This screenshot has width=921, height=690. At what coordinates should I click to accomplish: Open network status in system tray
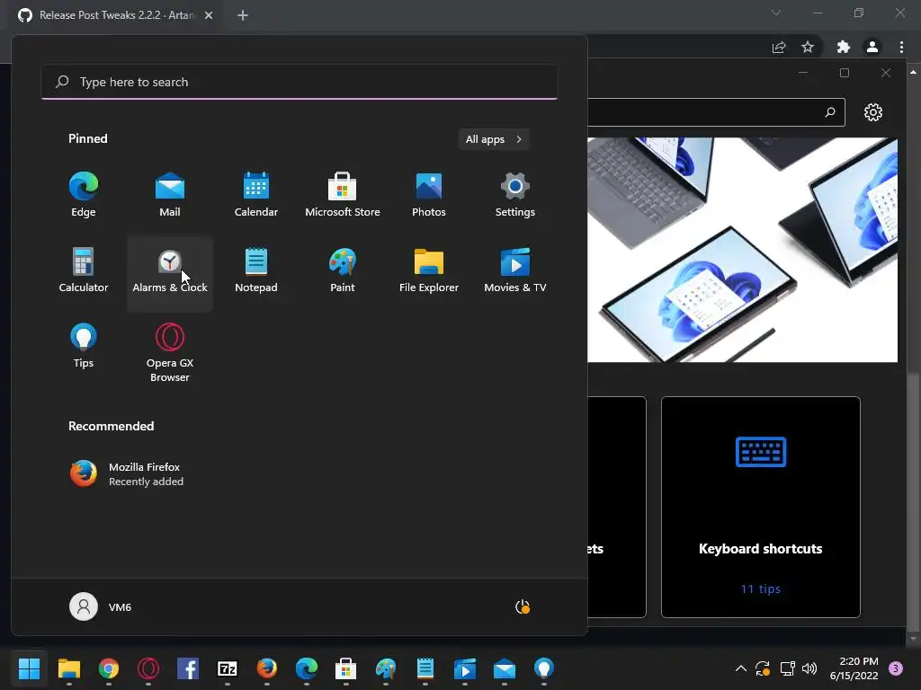coord(787,668)
